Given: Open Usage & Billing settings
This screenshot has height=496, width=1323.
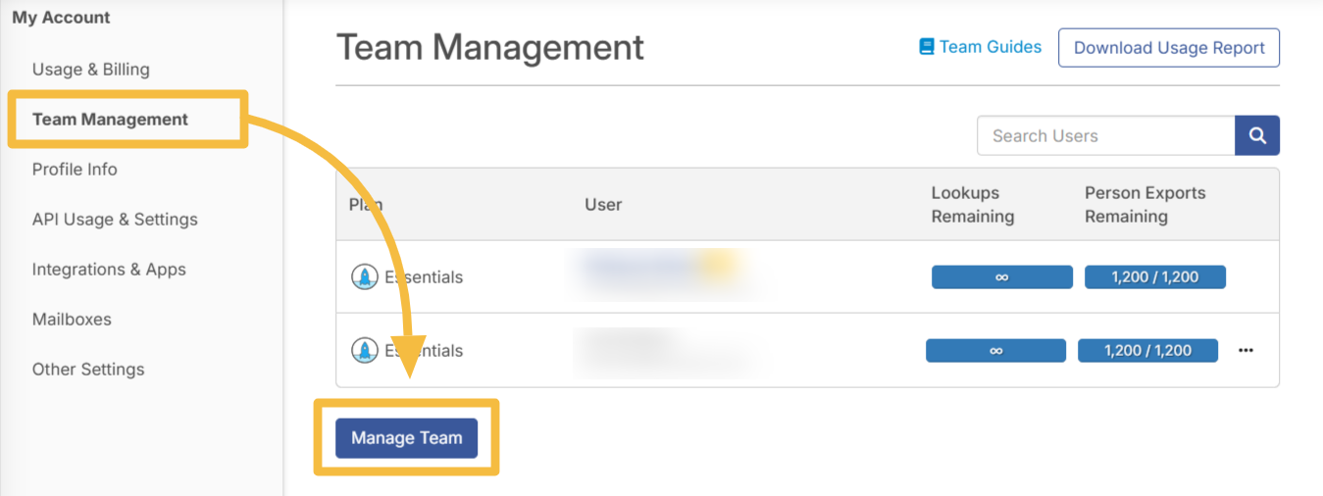Looking at the screenshot, I should (91, 70).
